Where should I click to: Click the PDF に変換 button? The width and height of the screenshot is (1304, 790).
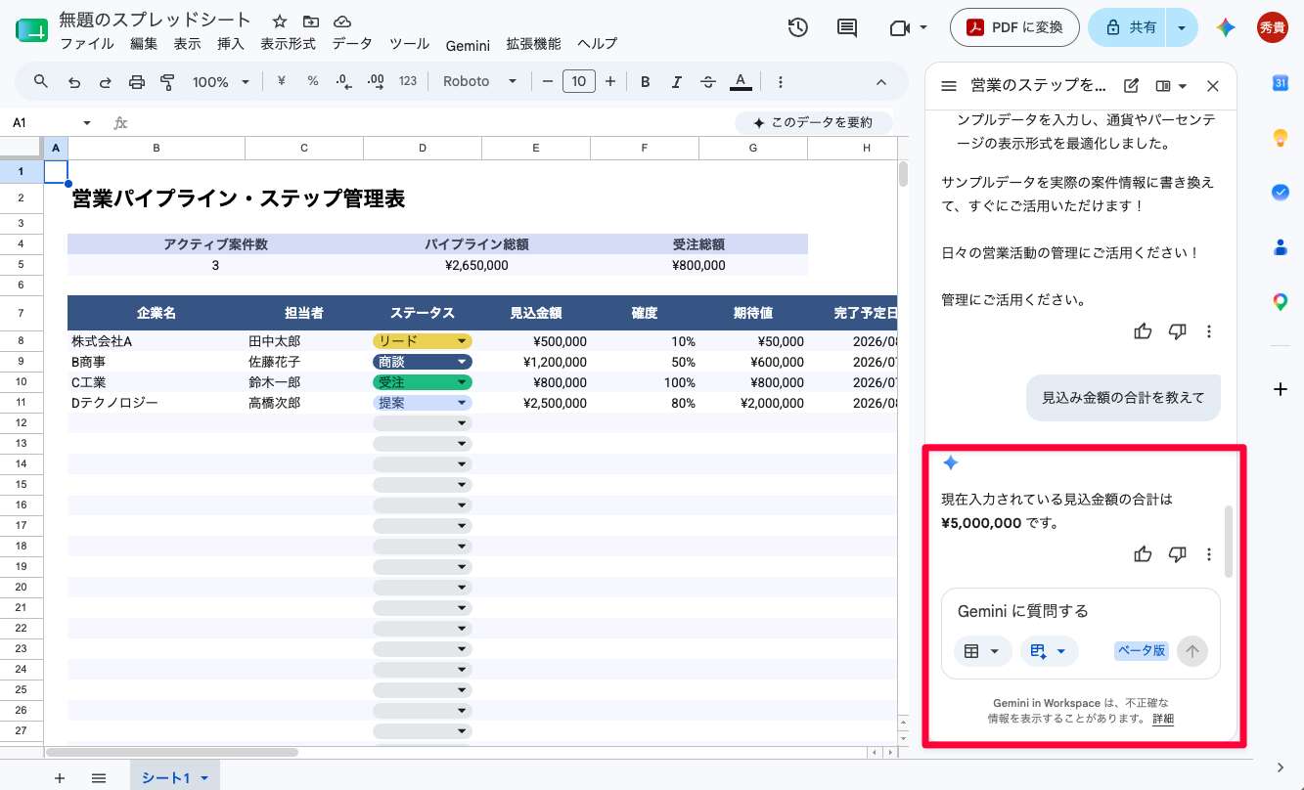[1014, 27]
